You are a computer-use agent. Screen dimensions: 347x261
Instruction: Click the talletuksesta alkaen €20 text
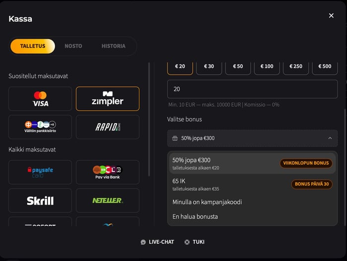tap(196, 168)
